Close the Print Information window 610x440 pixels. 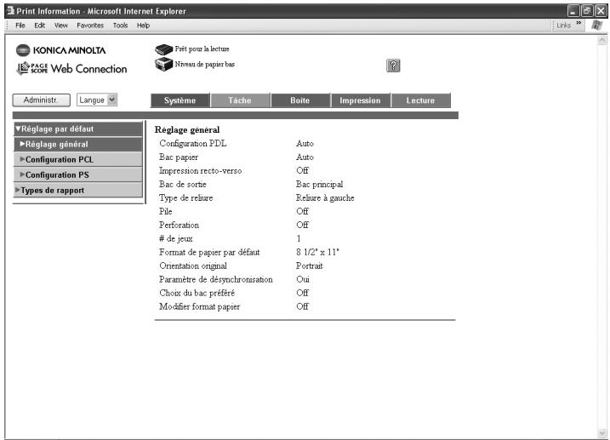tap(601, 11)
